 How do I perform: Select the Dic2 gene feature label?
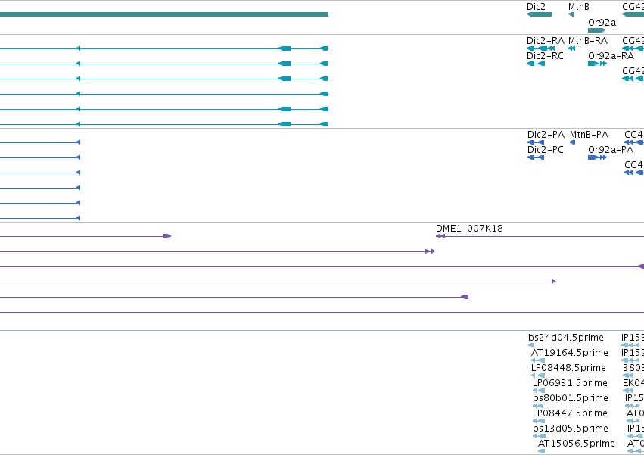pyautogui.click(x=536, y=7)
